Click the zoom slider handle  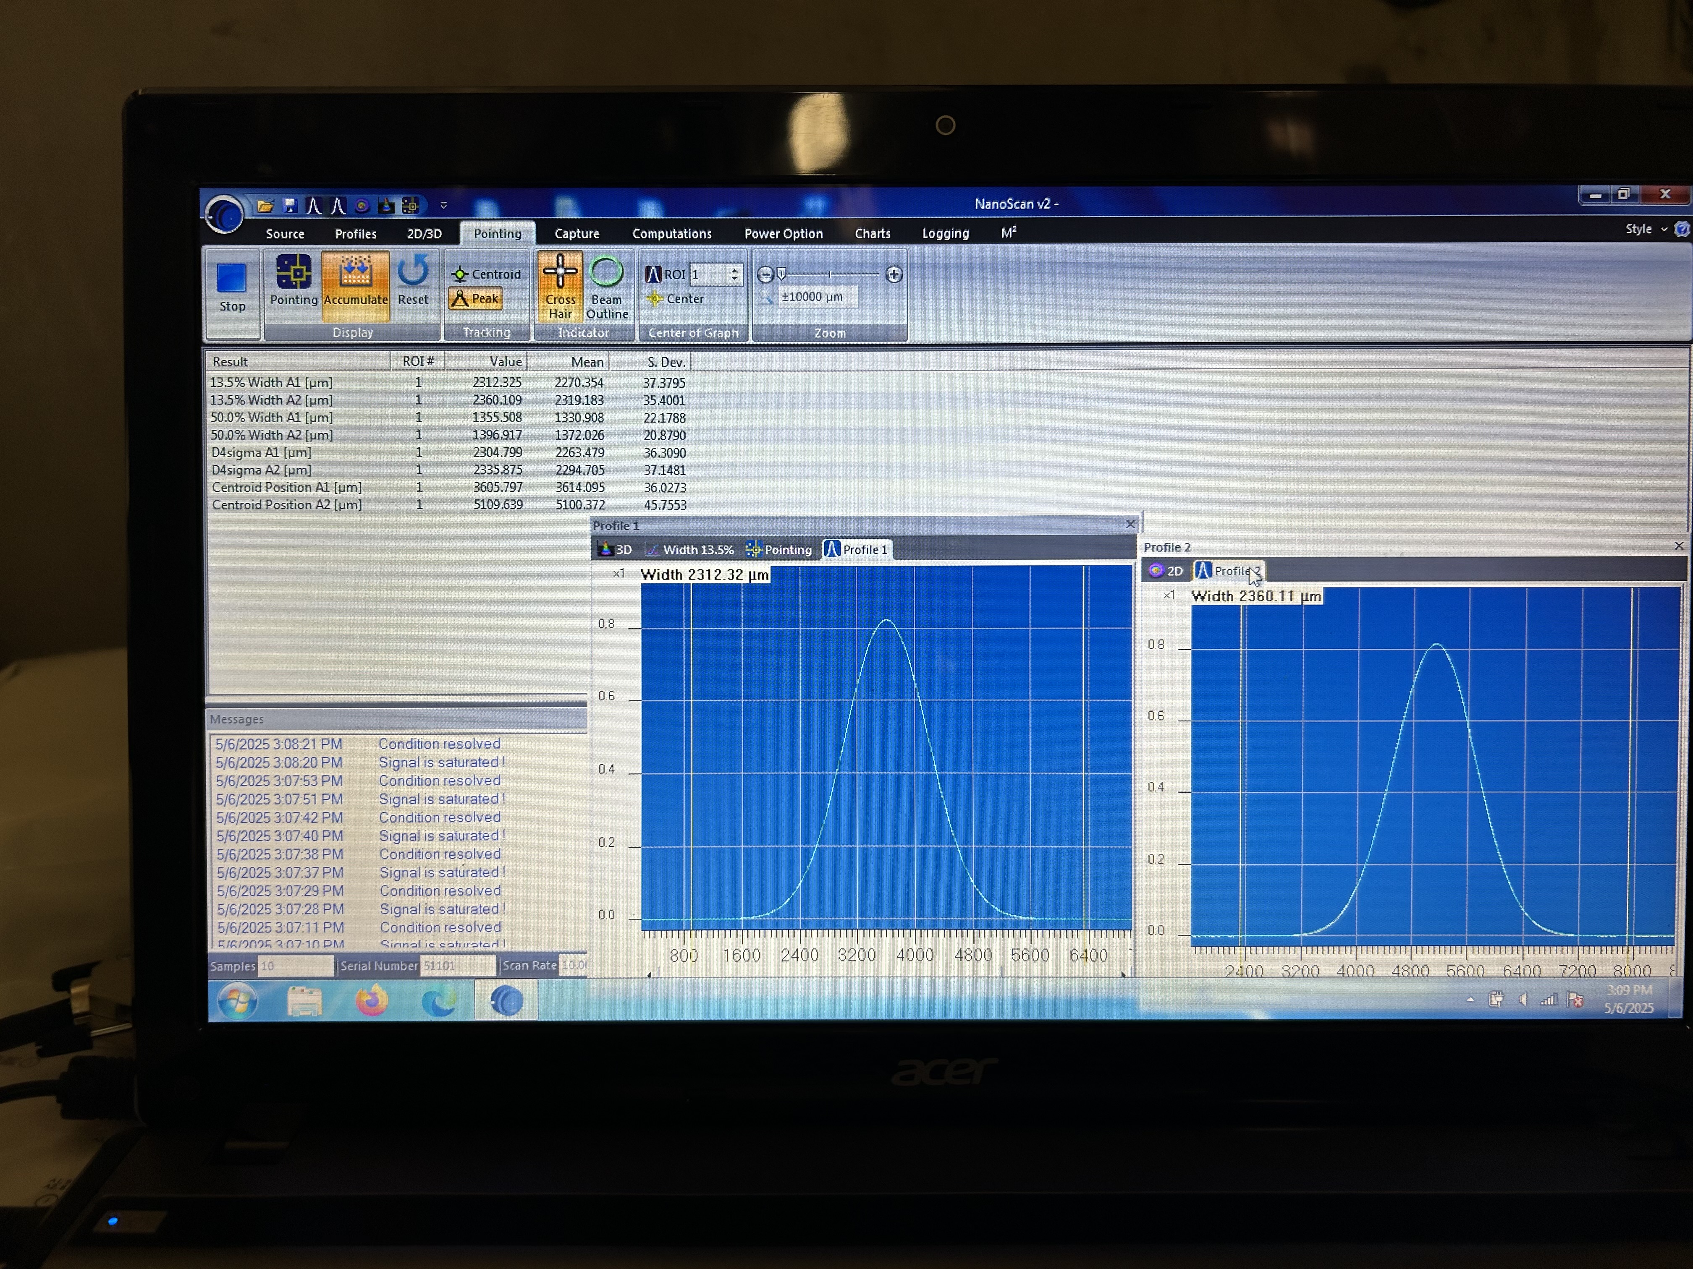[781, 274]
